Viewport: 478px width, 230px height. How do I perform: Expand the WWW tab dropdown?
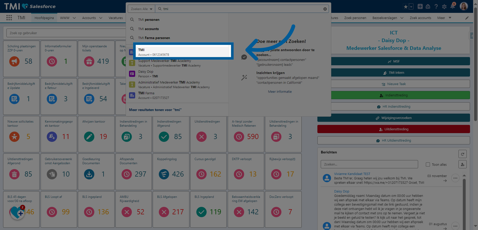click(x=74, y=18)
